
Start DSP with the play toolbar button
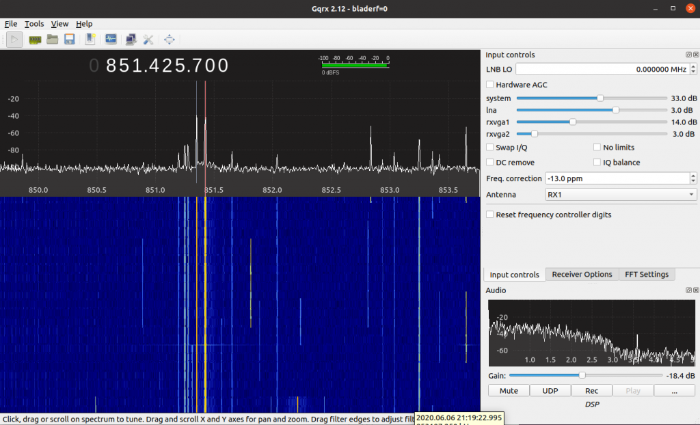coord(14,40)
